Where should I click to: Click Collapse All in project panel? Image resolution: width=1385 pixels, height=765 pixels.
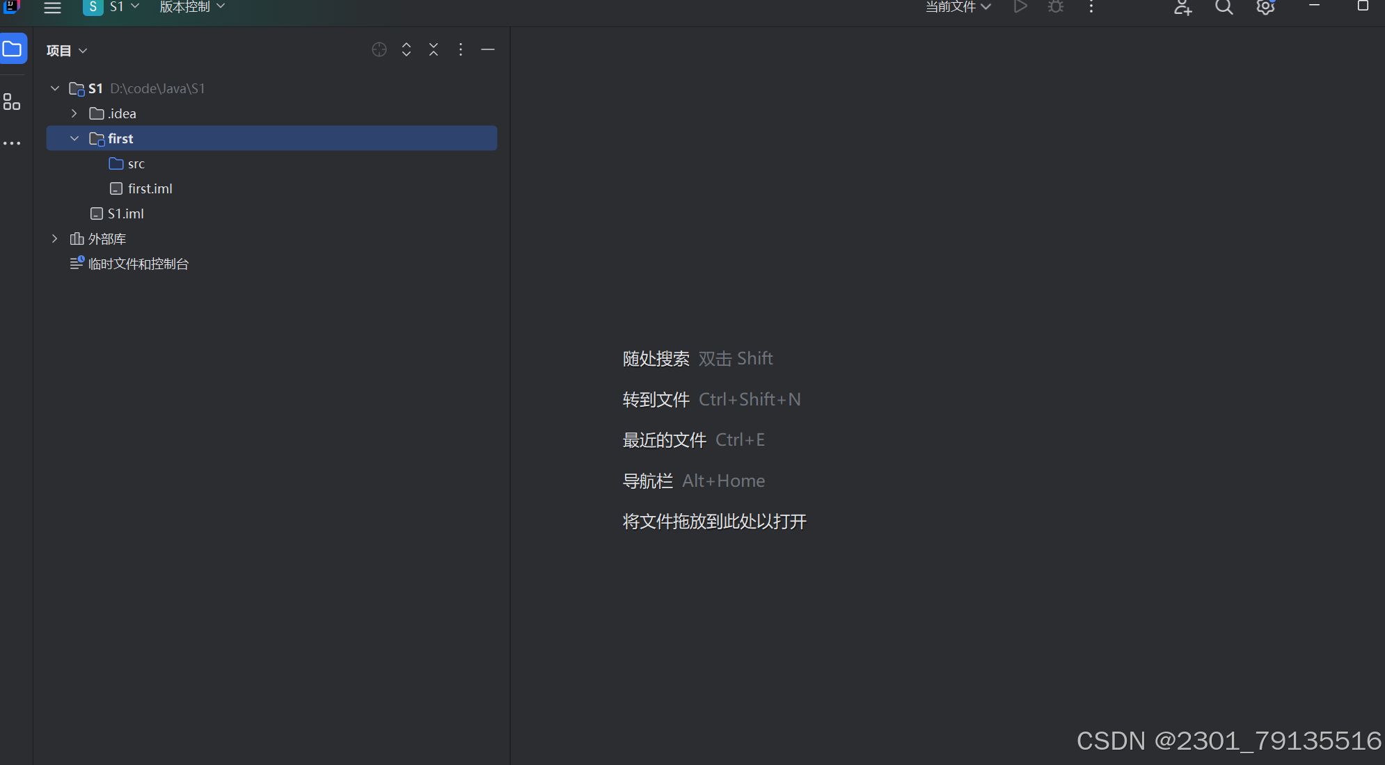(434, 49)
